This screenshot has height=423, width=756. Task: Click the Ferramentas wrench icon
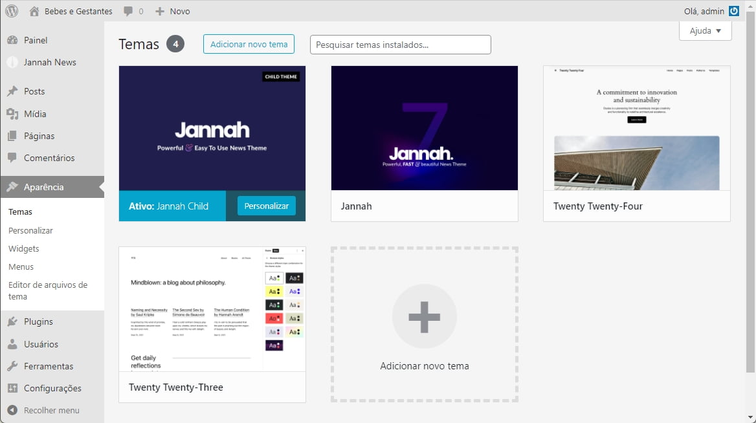tap(12, 366)
